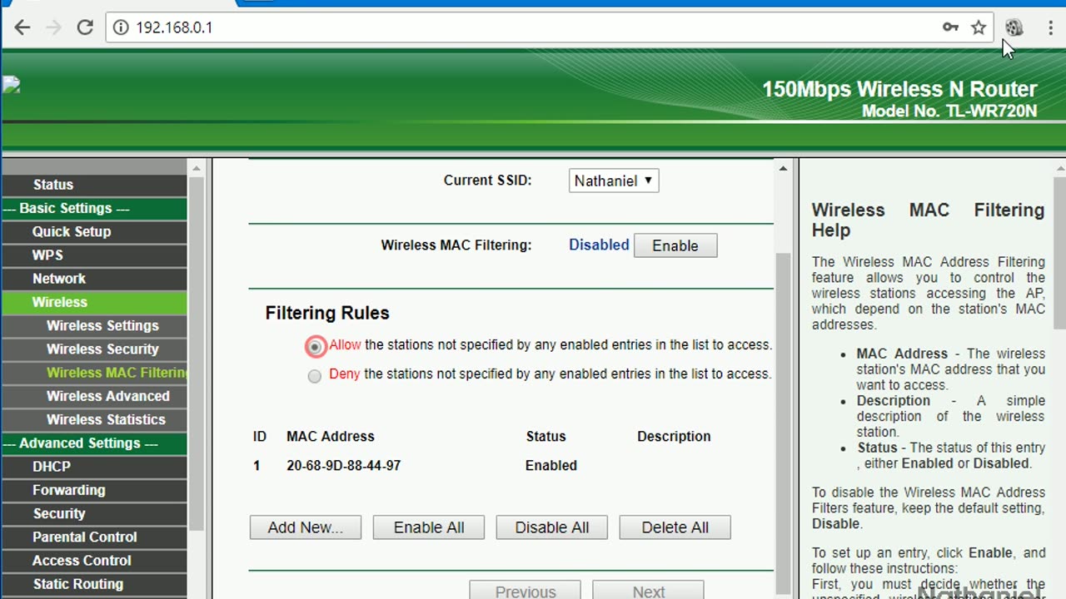Open the WPS menu item
The image size is (1066, 599).
(94, 255)
